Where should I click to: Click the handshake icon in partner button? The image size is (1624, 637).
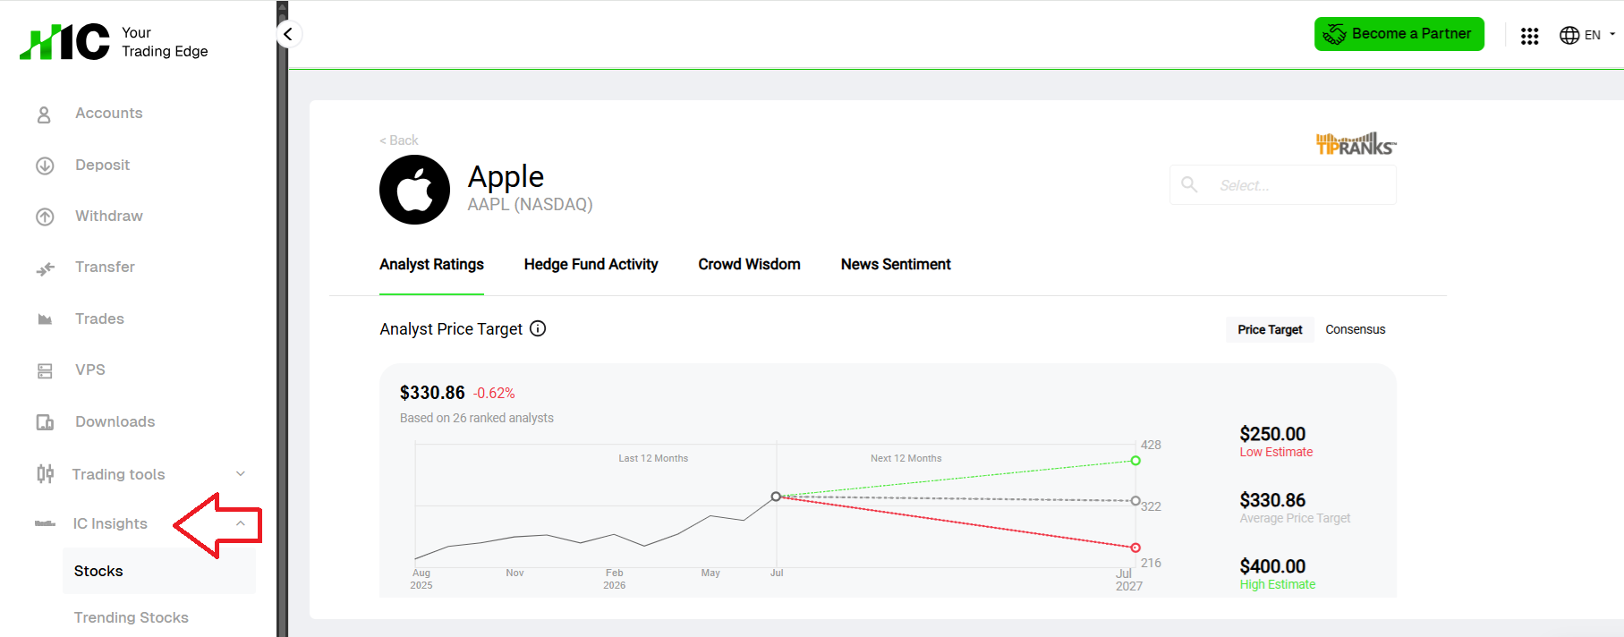coord(1334,34)
